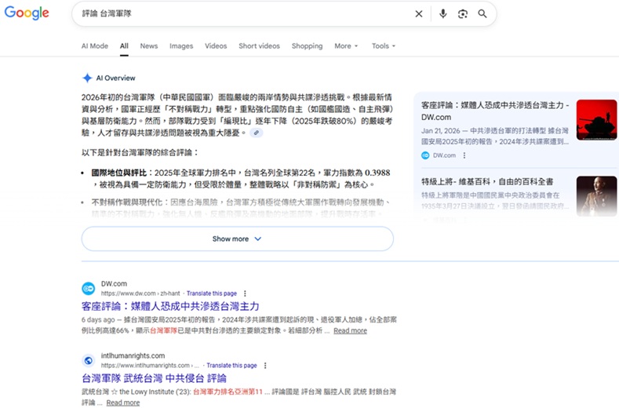Viewport: 619px width, 408px height.
Task: Switch to the News tab
Action: coord(149,46)
